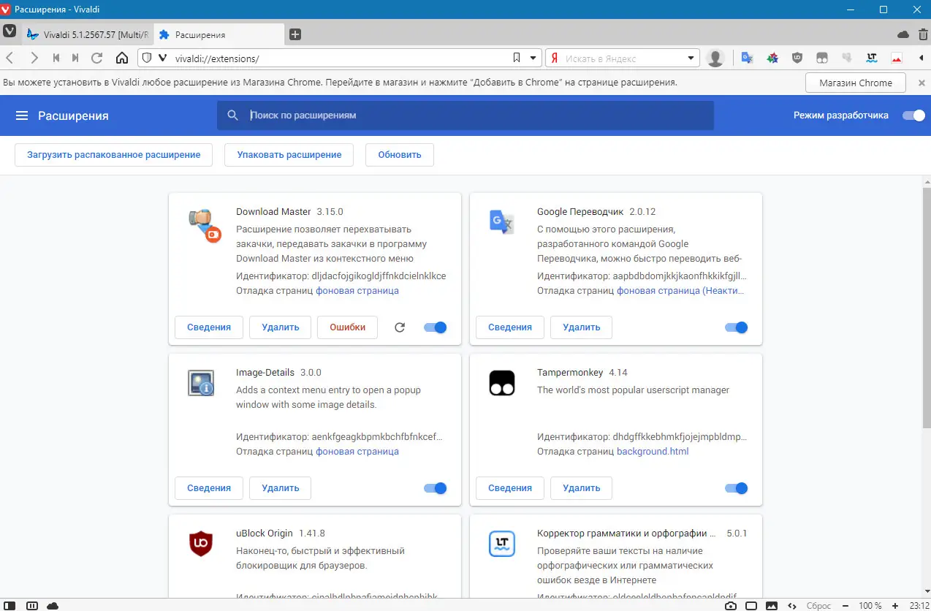Open Сведения for Tampermonkey
Screen dimensions: 931x611
[510, 488]
